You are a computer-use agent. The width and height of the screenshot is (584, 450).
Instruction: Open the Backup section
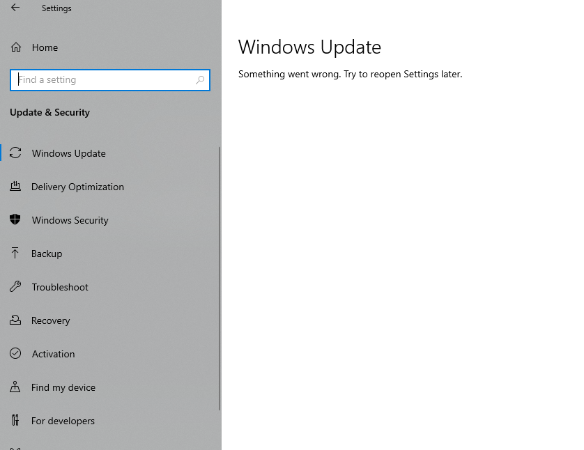(x=47, y=254)
